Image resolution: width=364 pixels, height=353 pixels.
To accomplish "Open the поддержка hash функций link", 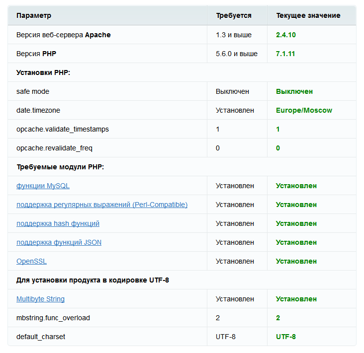I will 58,223.
